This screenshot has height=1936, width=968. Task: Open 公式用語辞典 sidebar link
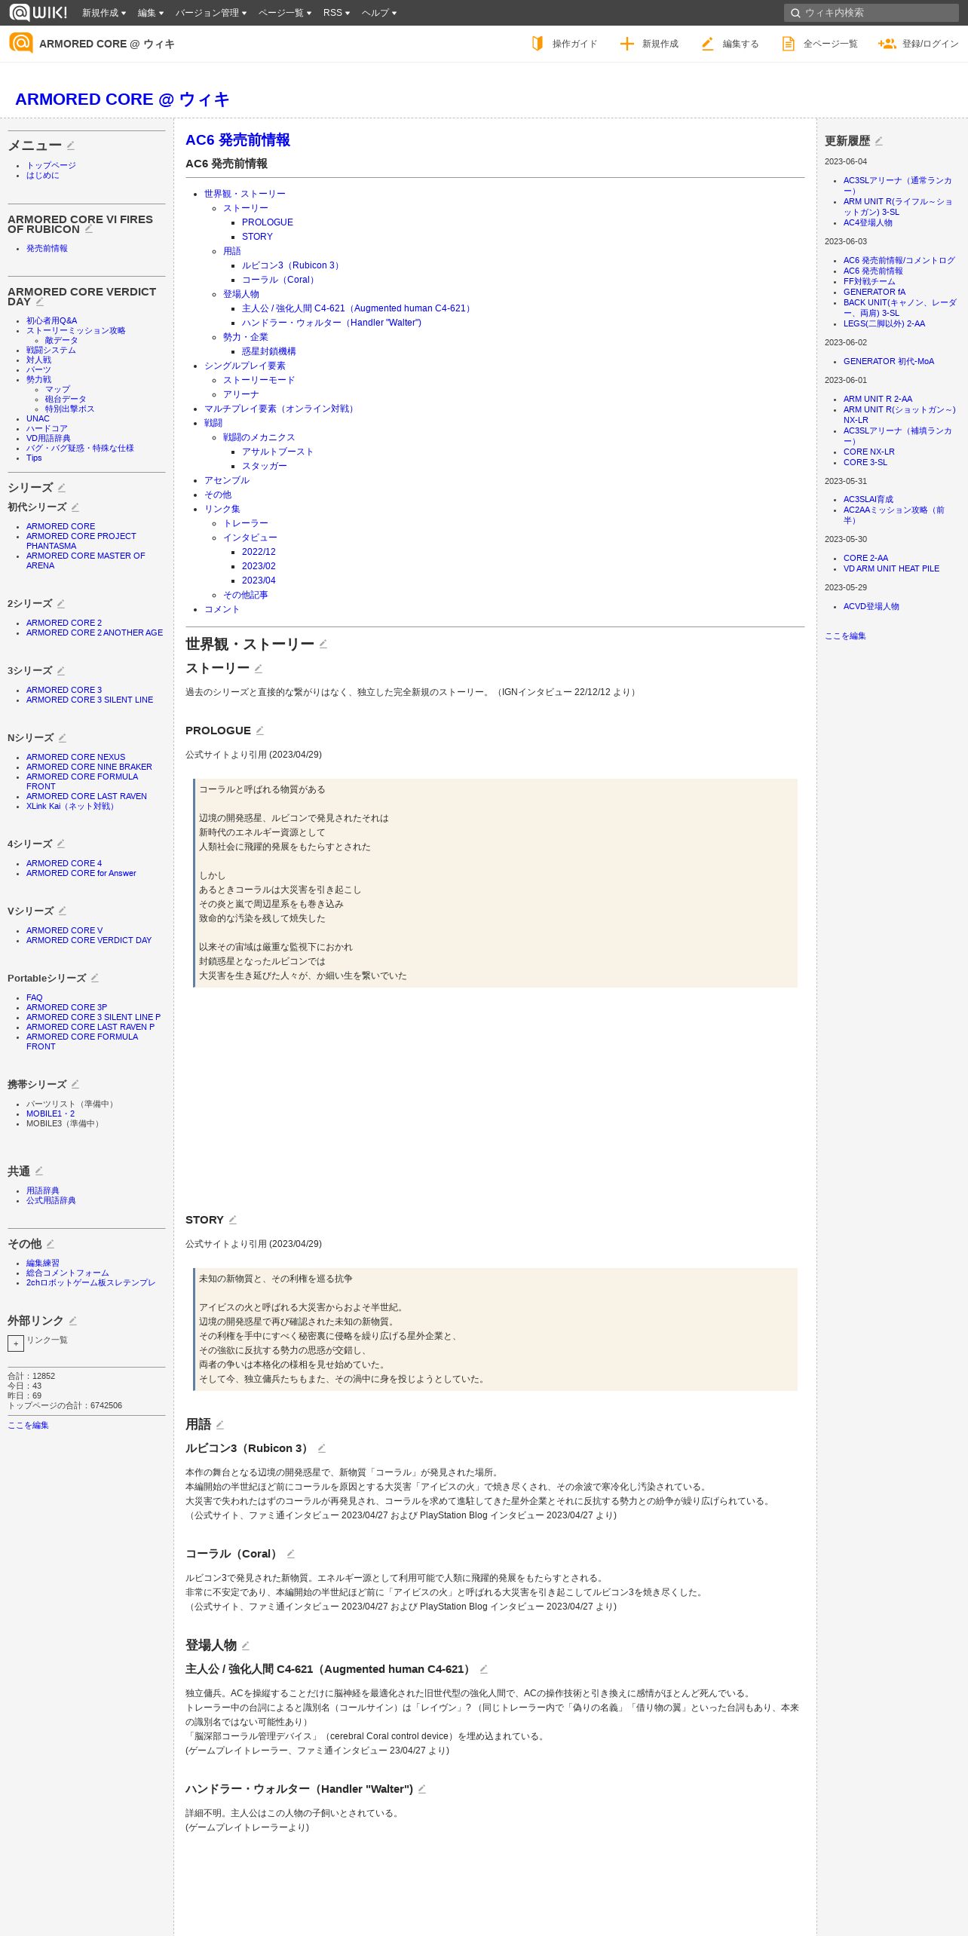point(51,1200)
